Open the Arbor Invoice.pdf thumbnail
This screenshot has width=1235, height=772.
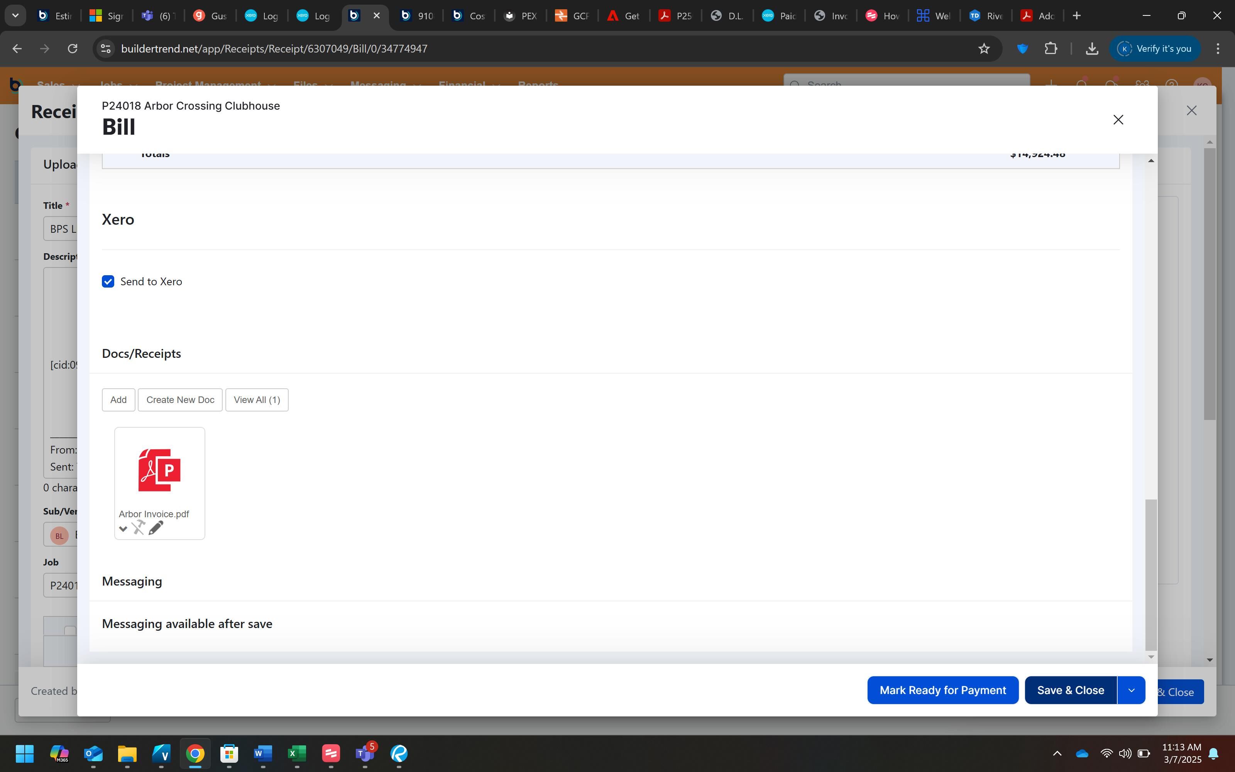[159, 470]
